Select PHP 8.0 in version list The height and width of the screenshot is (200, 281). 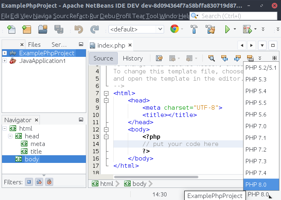tap(261, 184)
